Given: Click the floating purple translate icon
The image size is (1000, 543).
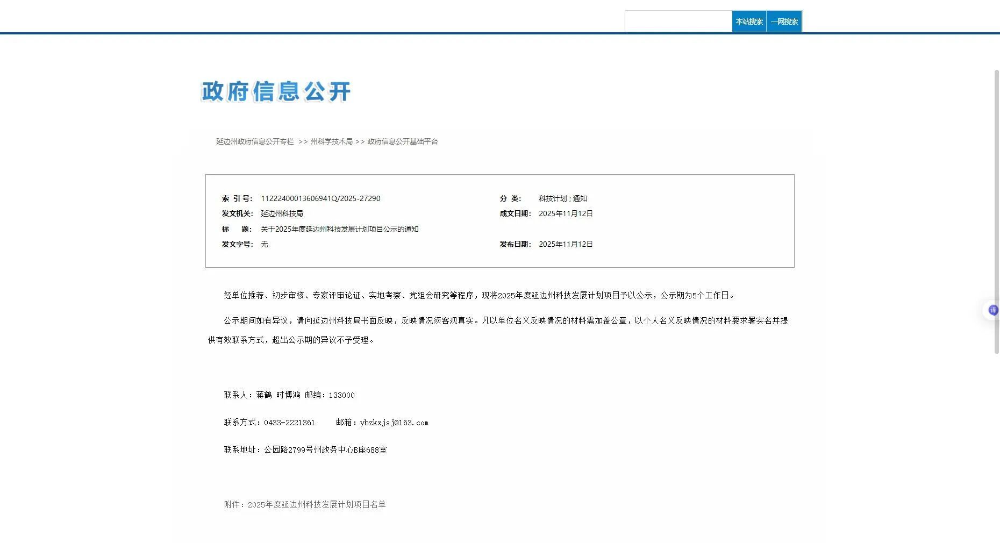Looking at the screenshot, I should [993, 310].
